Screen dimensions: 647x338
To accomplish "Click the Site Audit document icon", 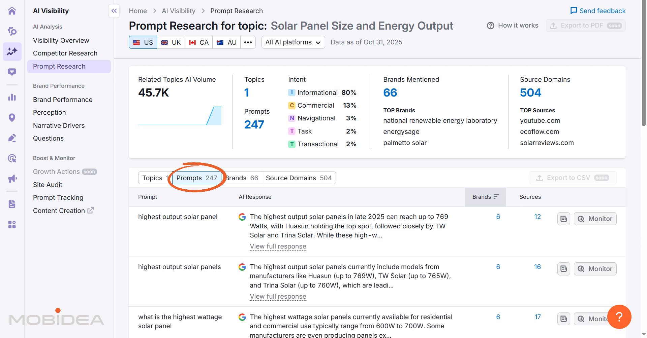I will click(x=12, y=204).
